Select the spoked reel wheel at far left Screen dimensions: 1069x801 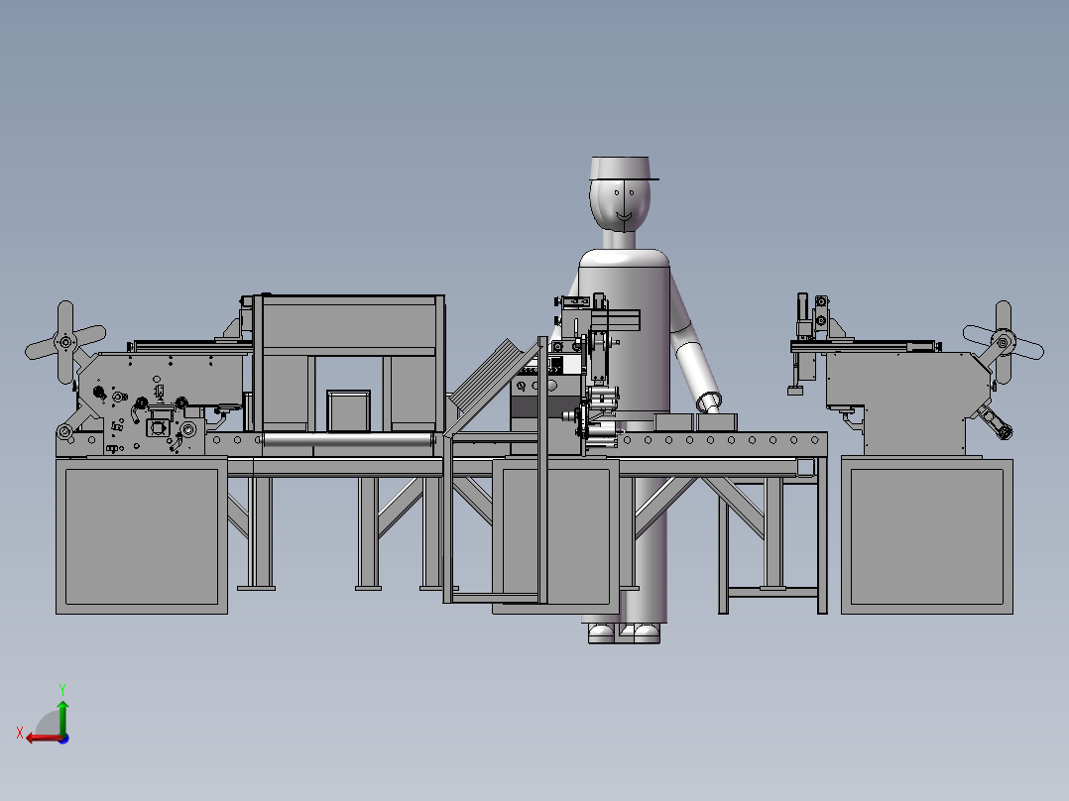pyautogui.click(x=65, y=343)
